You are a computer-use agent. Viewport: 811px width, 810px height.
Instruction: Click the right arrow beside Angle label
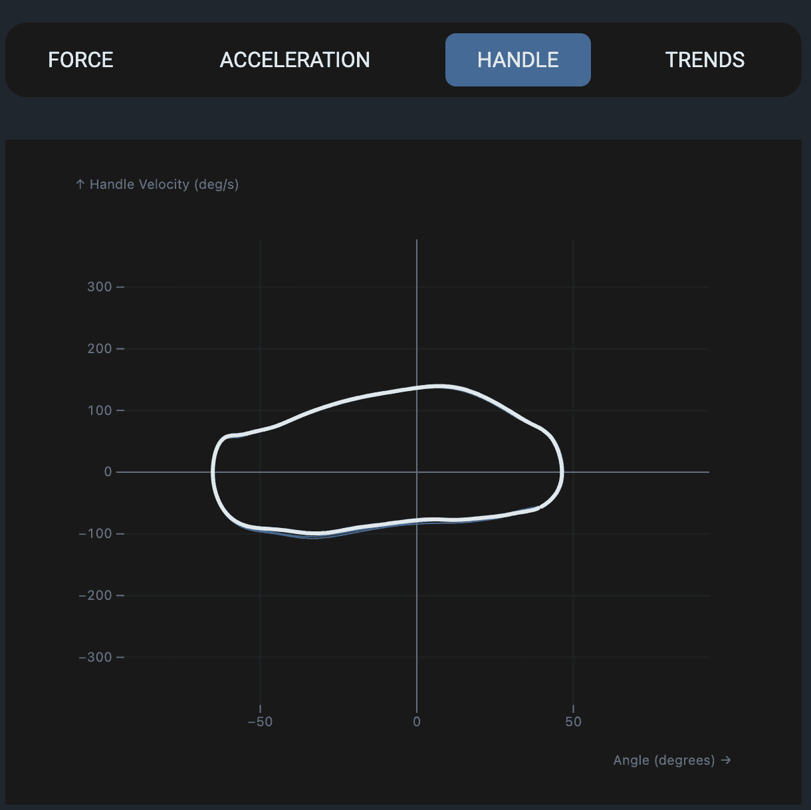(x=727, y=760)
